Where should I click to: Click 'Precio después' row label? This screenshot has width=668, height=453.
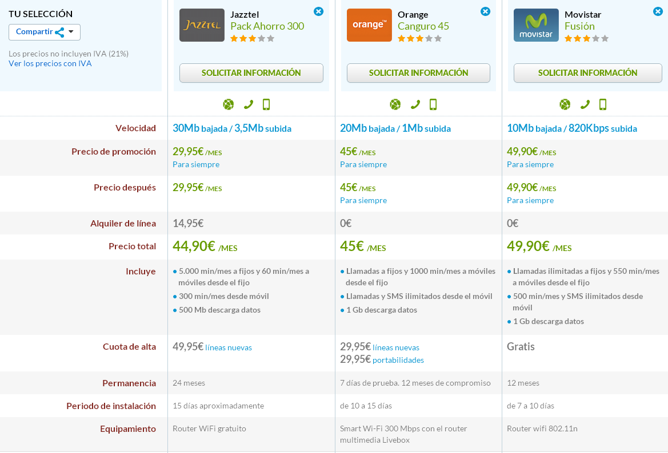125,188
